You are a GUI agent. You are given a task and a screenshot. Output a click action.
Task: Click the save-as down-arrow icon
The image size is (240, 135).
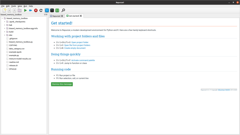[14, 11]
